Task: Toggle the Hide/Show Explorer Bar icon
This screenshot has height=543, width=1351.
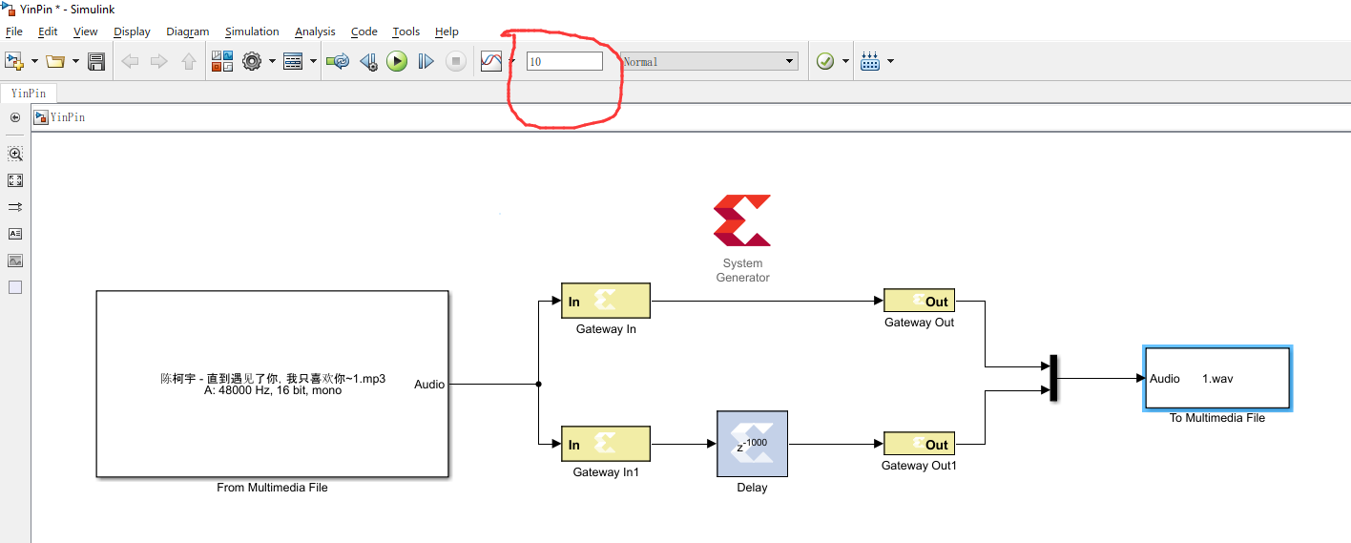Action: pos(15,117)
